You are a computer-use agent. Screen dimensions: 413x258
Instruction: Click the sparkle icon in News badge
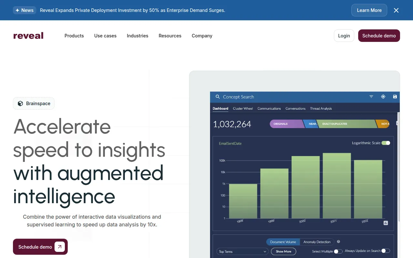tap(17, 10)
